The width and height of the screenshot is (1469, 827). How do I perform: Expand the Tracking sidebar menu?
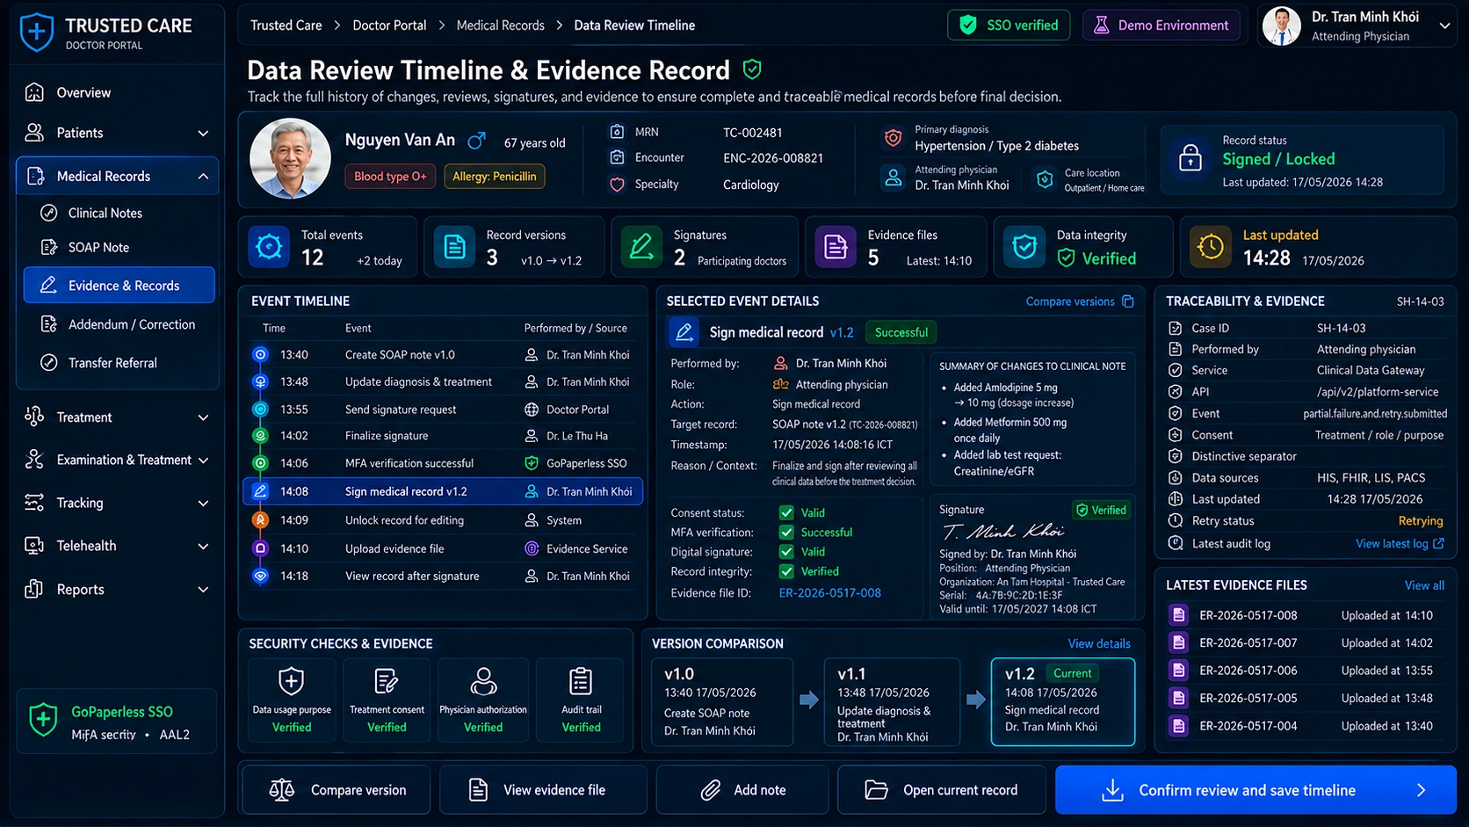coord(203,504)
